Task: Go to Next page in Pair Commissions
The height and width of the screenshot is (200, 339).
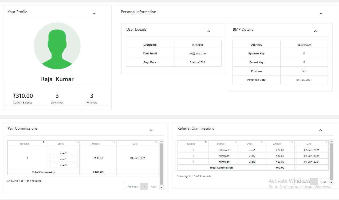Action: pos(153,186)
